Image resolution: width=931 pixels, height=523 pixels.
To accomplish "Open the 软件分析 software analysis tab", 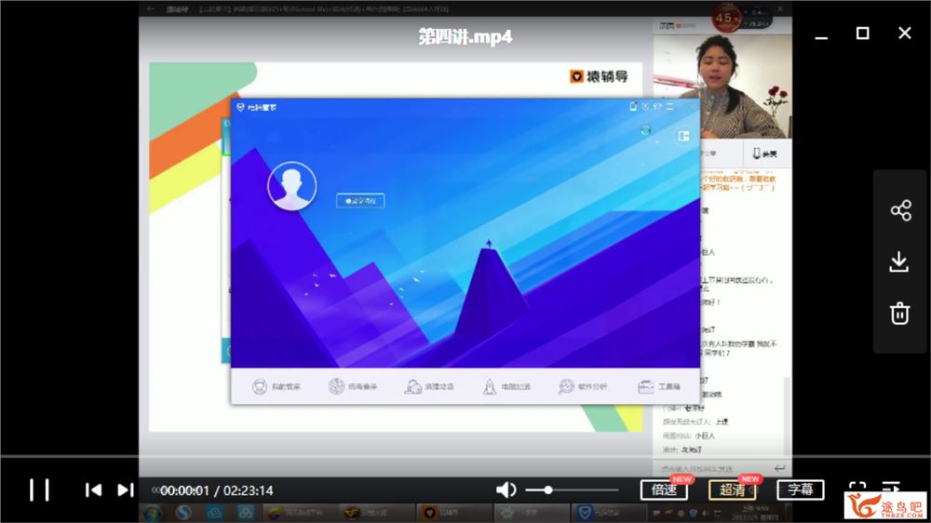I will (583, 386).
